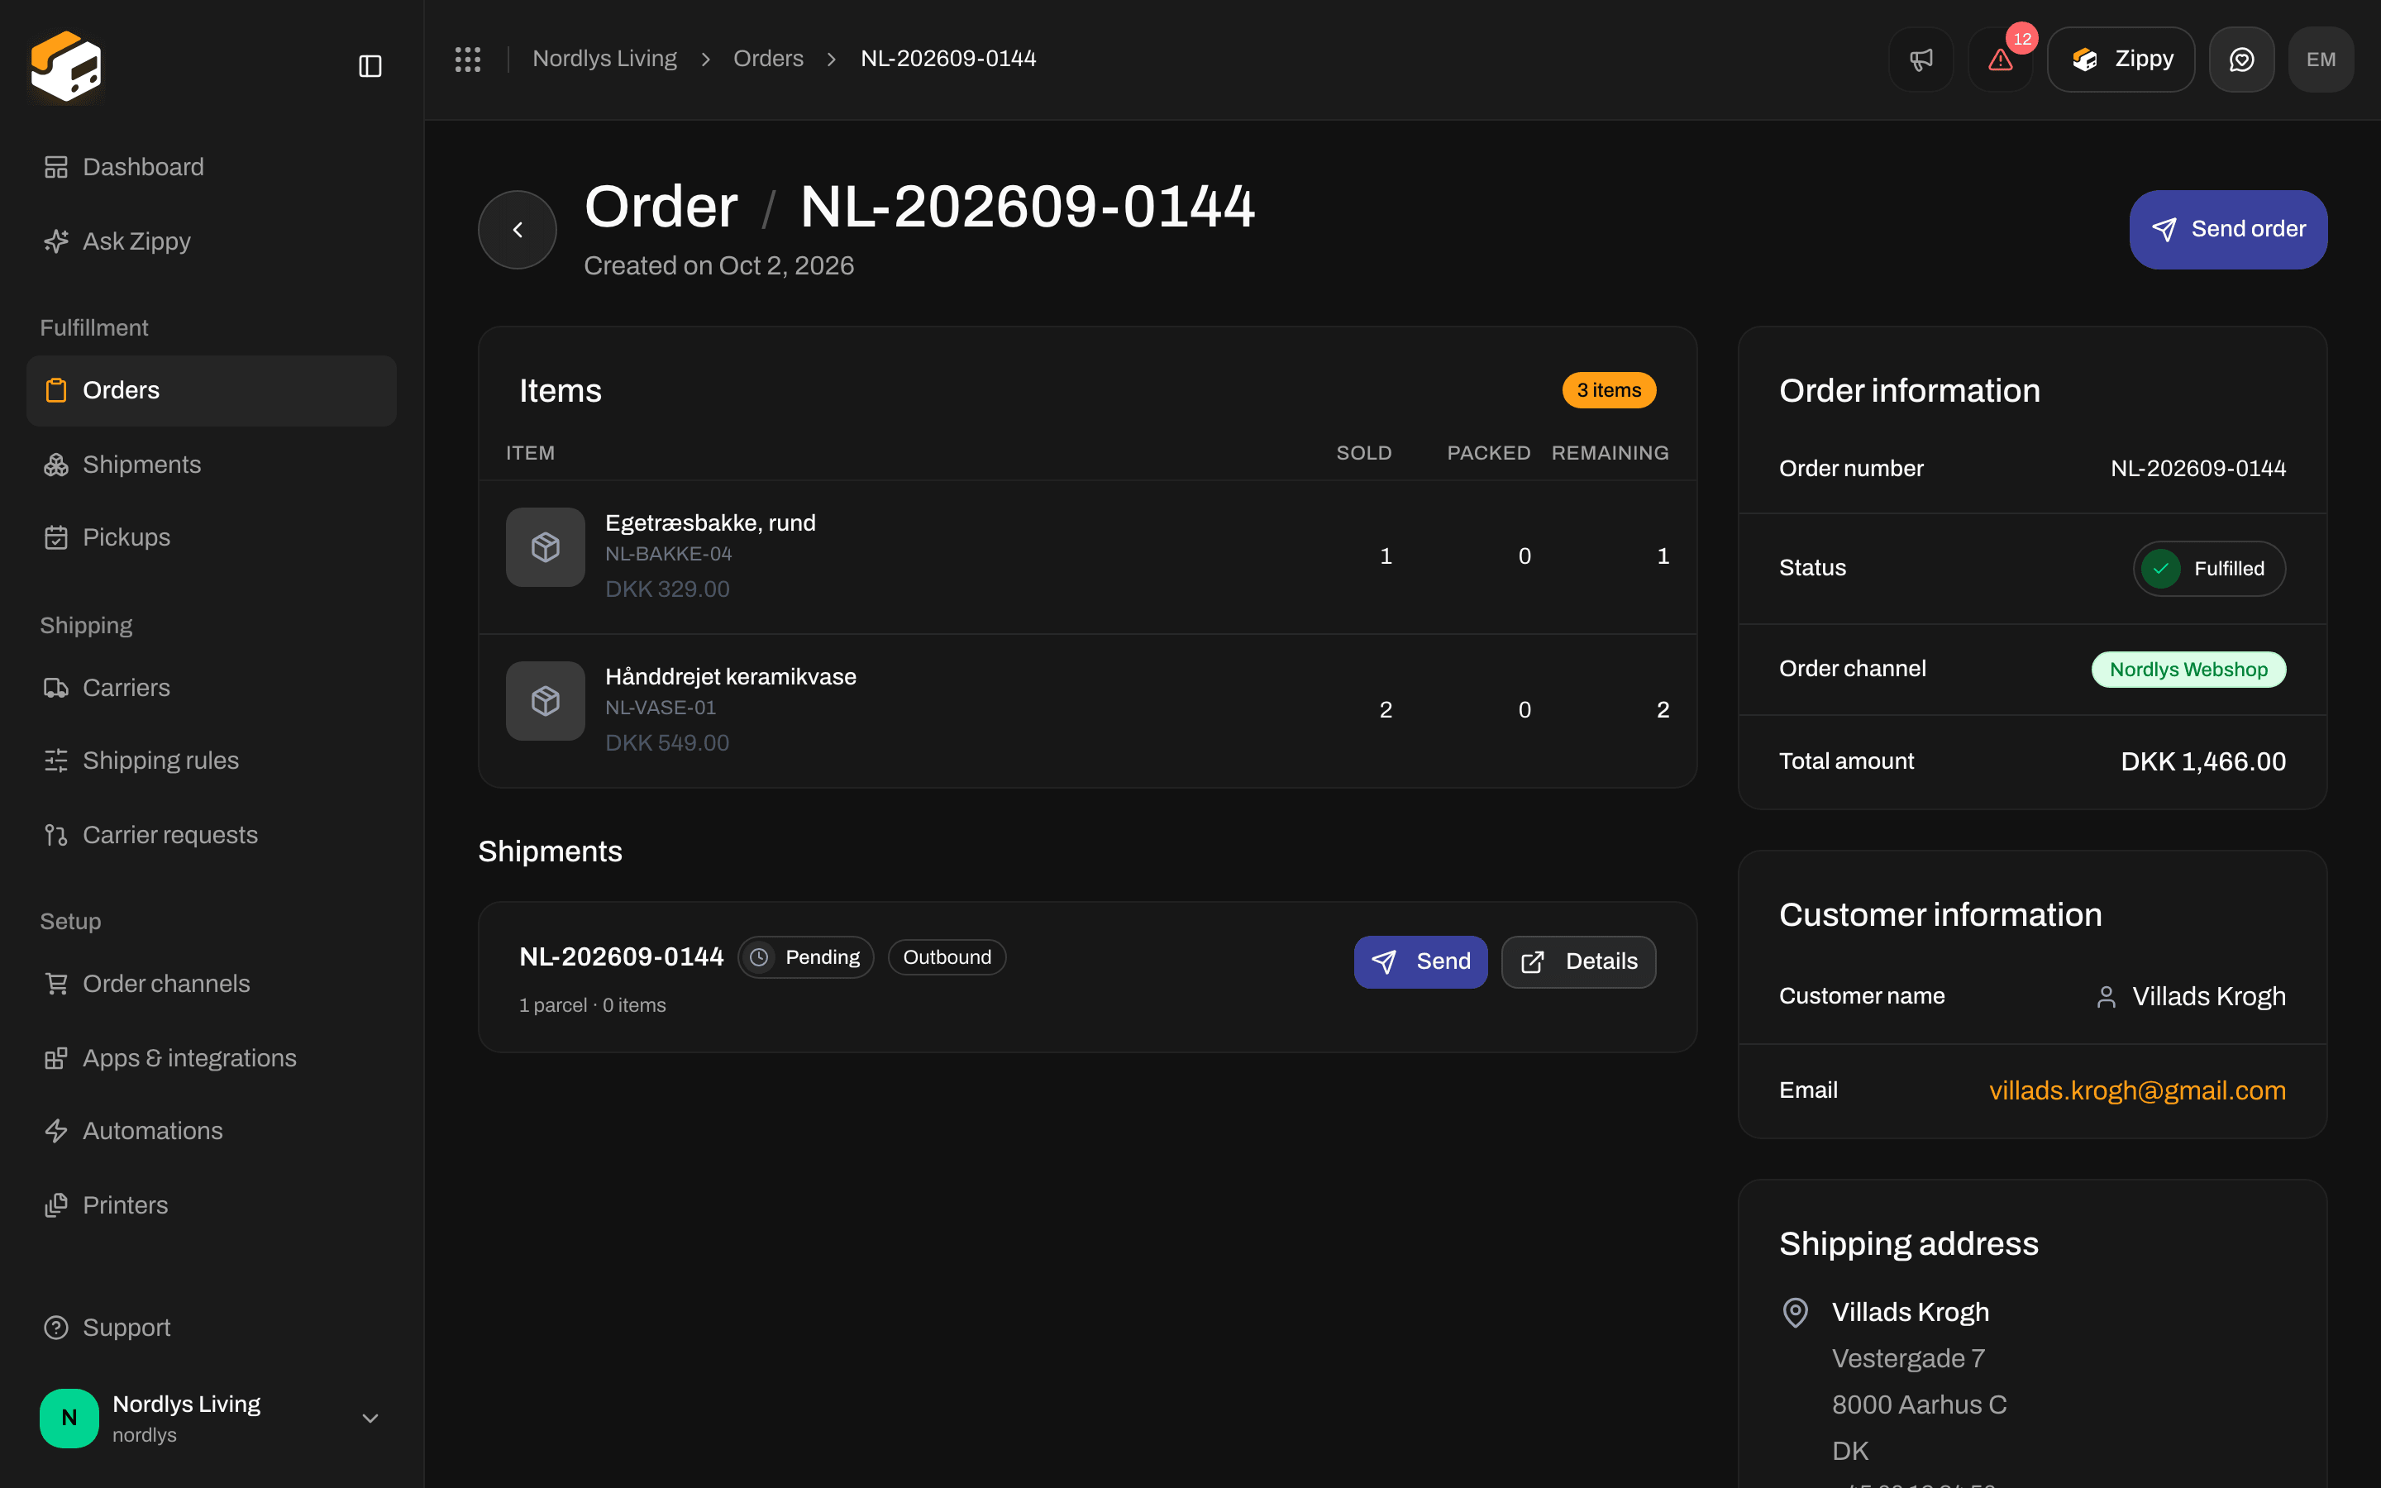The image size is (2381, 1488).
Task: Click customer name Villads Krogh
Action: point(2209,997)
